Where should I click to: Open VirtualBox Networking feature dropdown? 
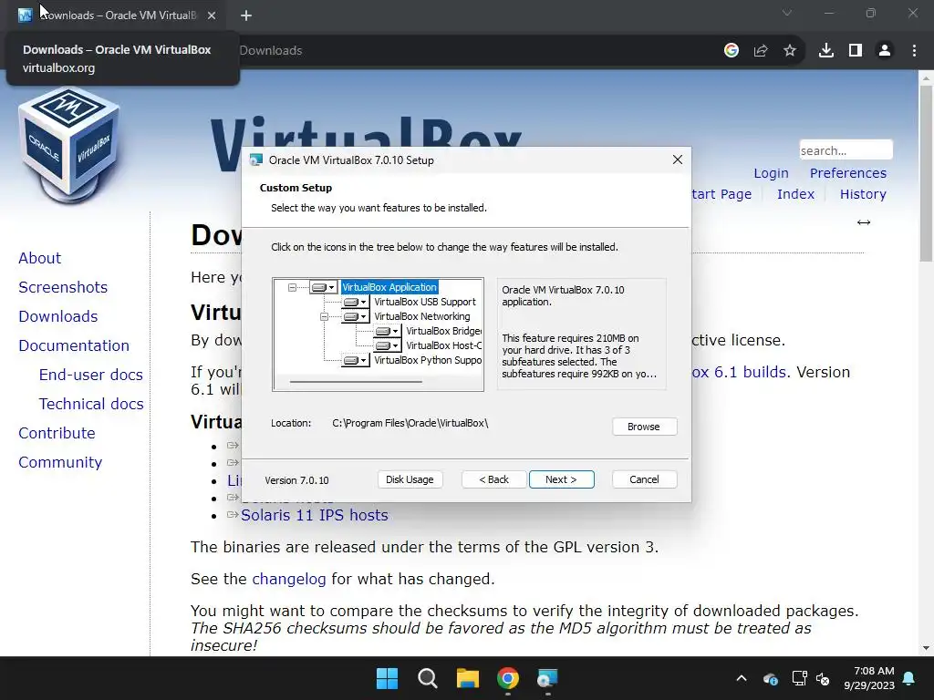click(356, 316)
